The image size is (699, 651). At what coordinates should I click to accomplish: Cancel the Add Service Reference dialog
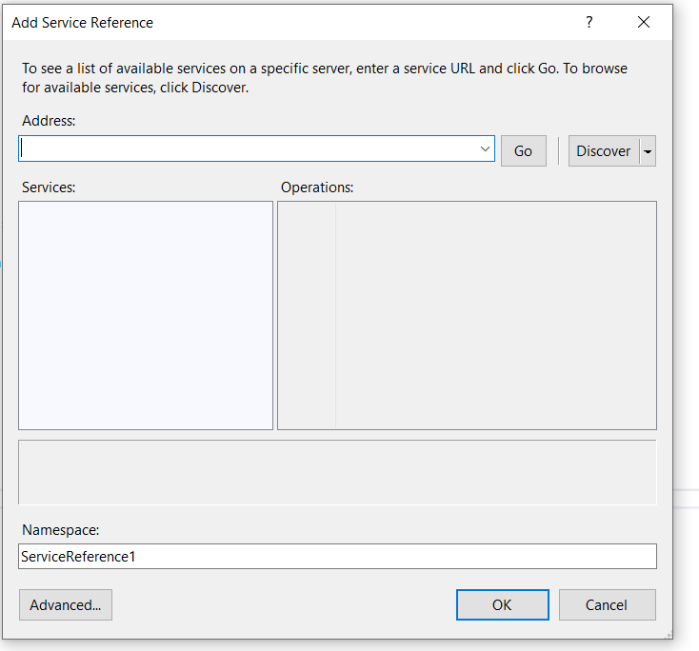coord(608,604)
